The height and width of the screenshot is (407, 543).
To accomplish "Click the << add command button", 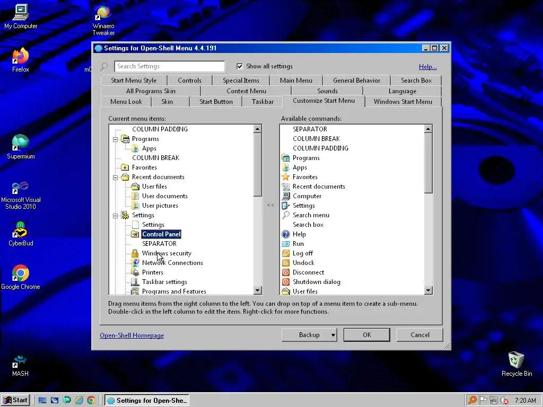I will pyautogui.click(x=270, y=205).
